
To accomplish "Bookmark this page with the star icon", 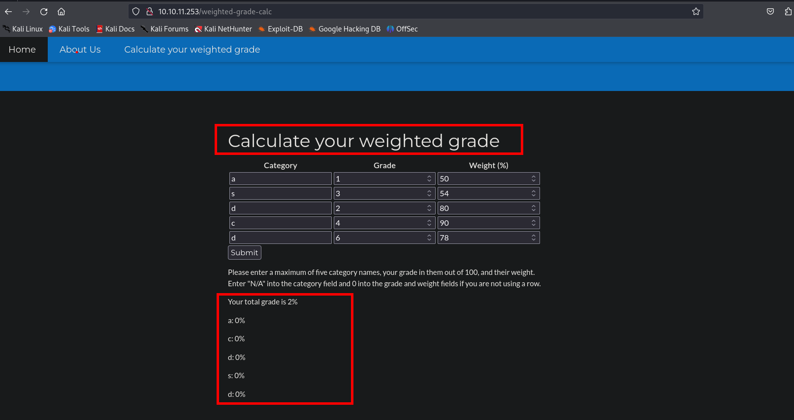I will [x=696, y=11].
